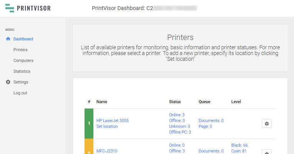294x154 pixels.
Task: Click the Settings gear icon in sidebar
Action: click(8, 82)
